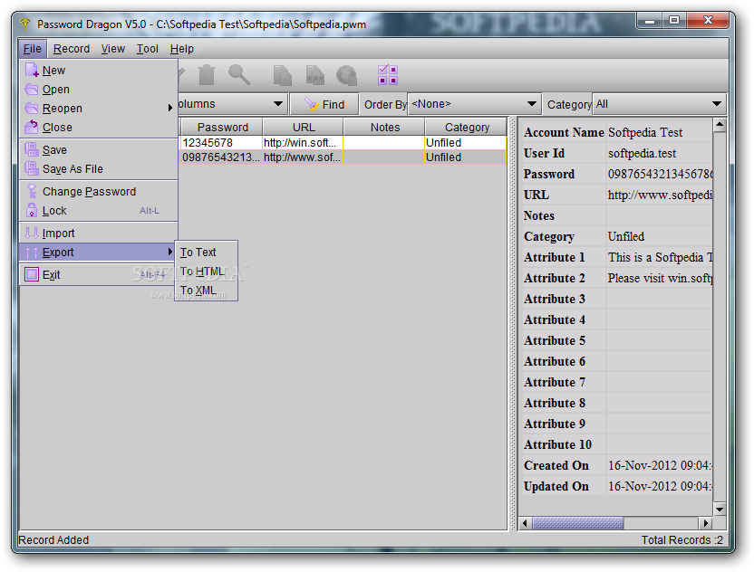
Task: Click the Find button
Action: (324, 104)
